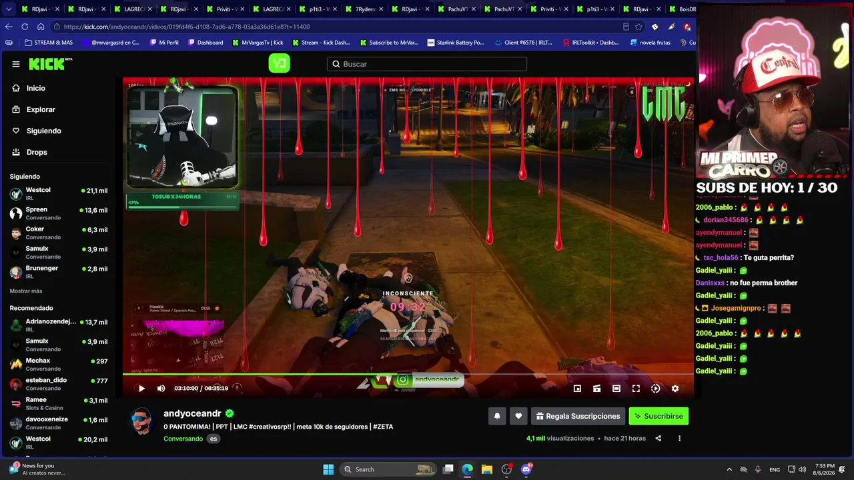Switch to the 7Ryderr browser tab
The width and height of the screenshot is (854, 480).
point(365,9)
